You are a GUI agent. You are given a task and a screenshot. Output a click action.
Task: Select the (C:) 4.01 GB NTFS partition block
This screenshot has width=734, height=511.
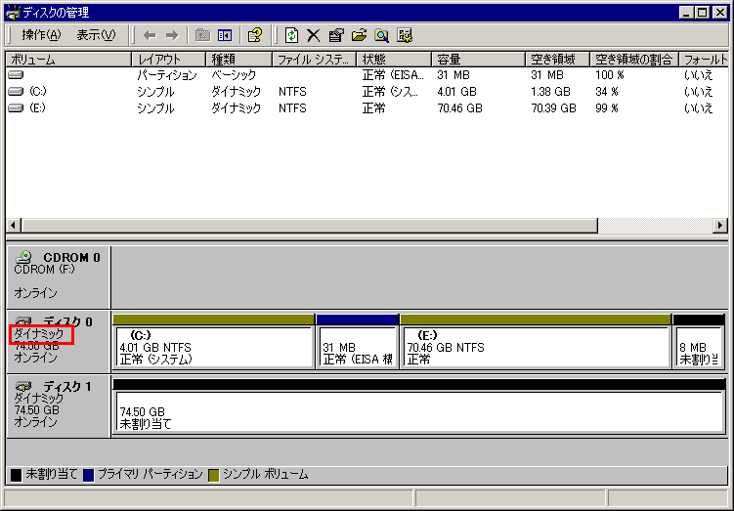[214, 341]
